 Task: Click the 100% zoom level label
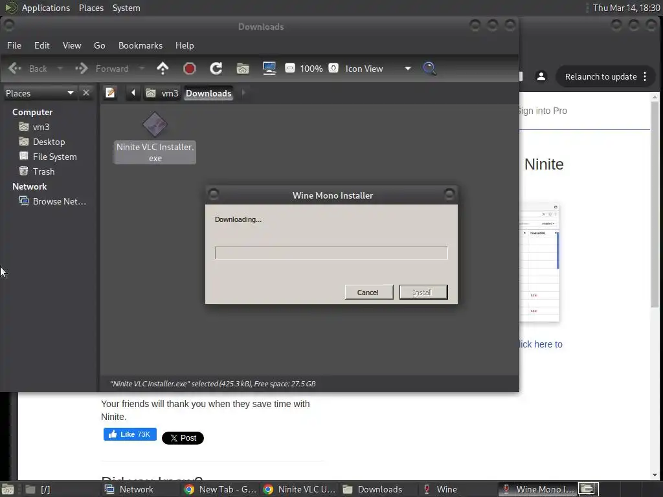click(311, 69)
